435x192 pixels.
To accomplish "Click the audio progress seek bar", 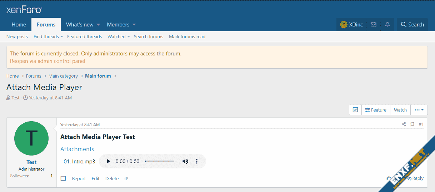I will click(x=159, y=161).
